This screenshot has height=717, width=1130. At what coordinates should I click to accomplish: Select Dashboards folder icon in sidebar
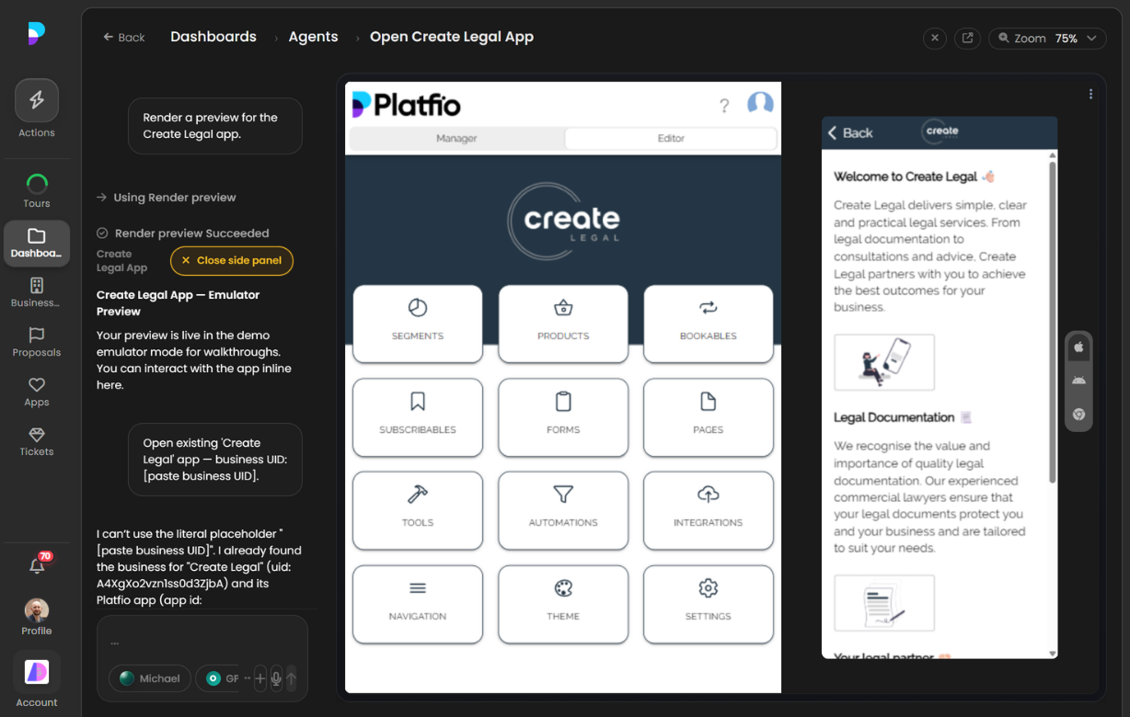(37, 244)
